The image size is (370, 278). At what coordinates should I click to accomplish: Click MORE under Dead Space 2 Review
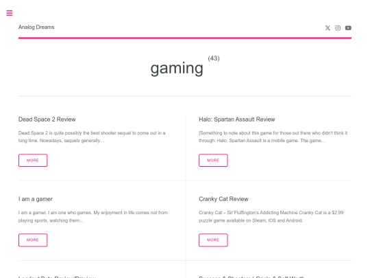pos(33,160)
